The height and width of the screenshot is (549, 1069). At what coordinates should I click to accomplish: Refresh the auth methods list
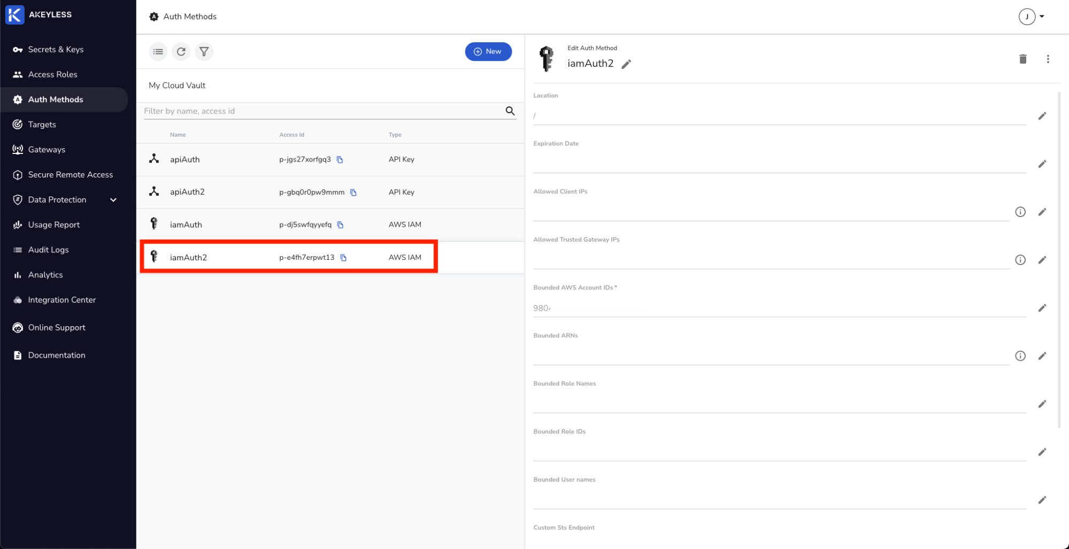pos(181,52)
